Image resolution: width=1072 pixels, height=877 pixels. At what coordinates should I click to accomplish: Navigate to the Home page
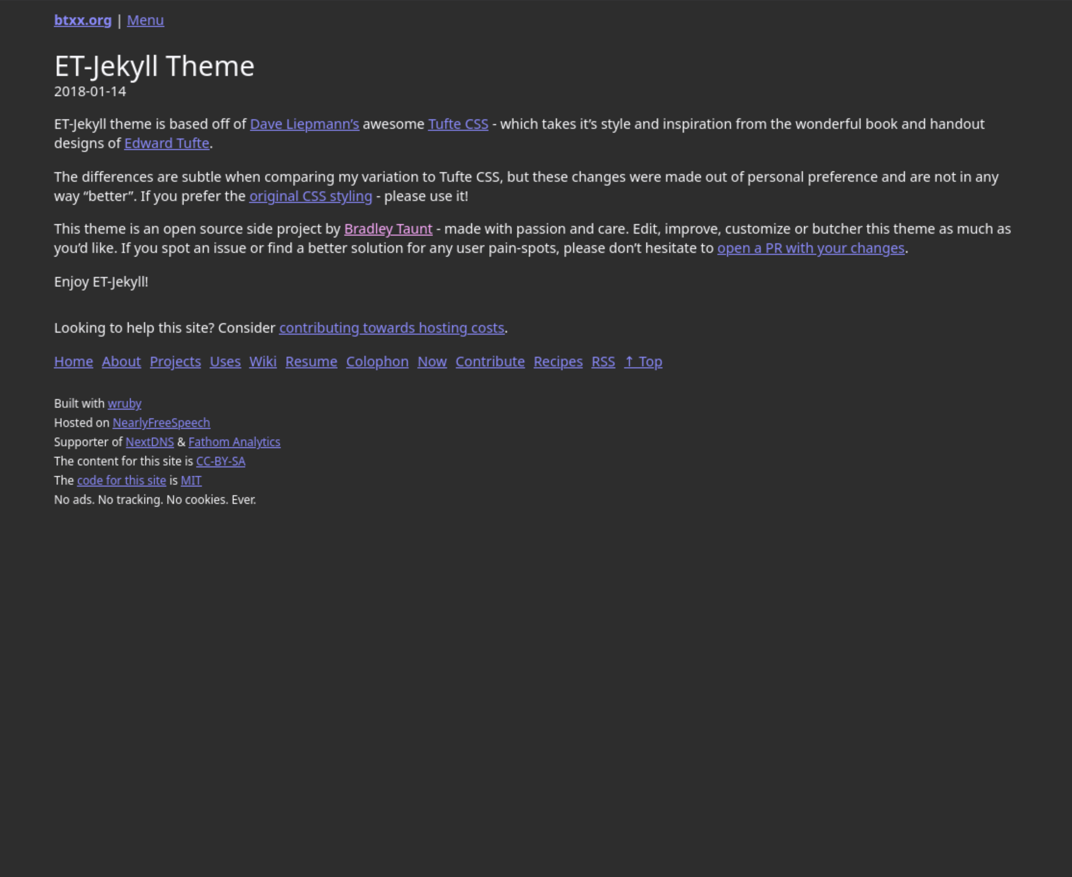[73, 362]
